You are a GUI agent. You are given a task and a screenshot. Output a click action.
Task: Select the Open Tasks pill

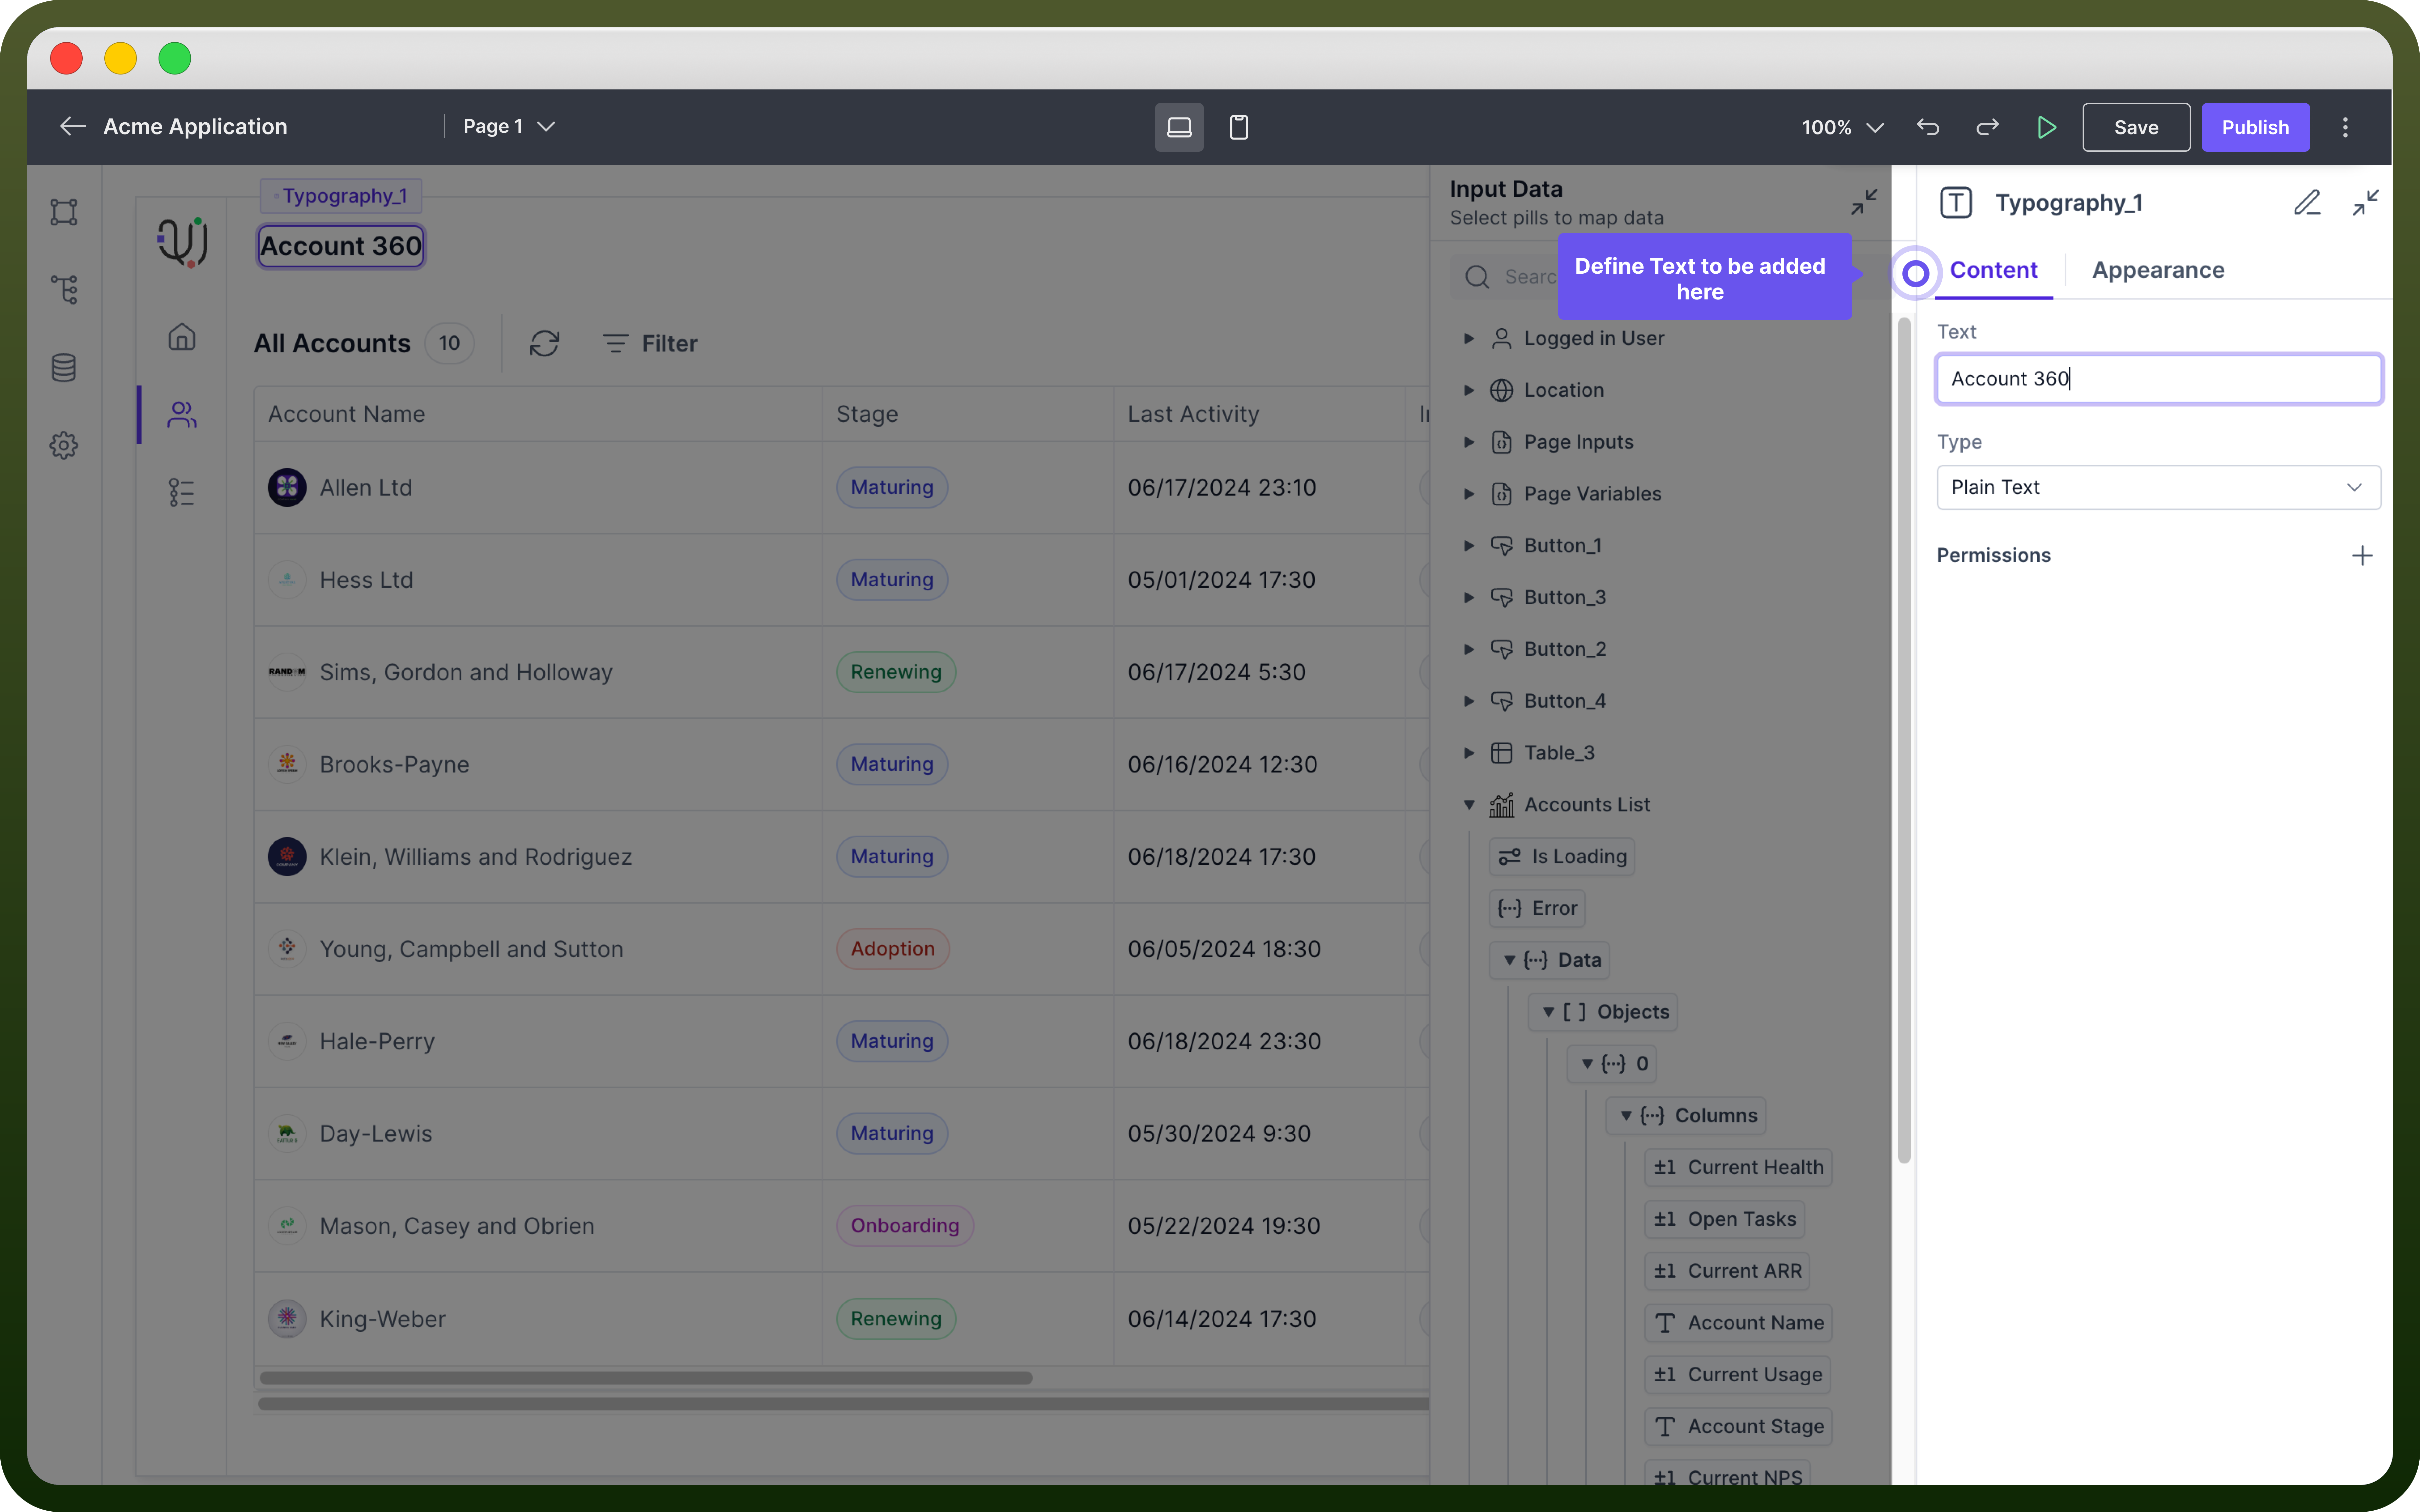1724,1219
